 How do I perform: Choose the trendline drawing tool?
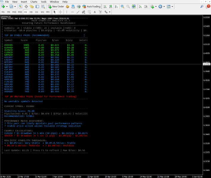point(78,12)
